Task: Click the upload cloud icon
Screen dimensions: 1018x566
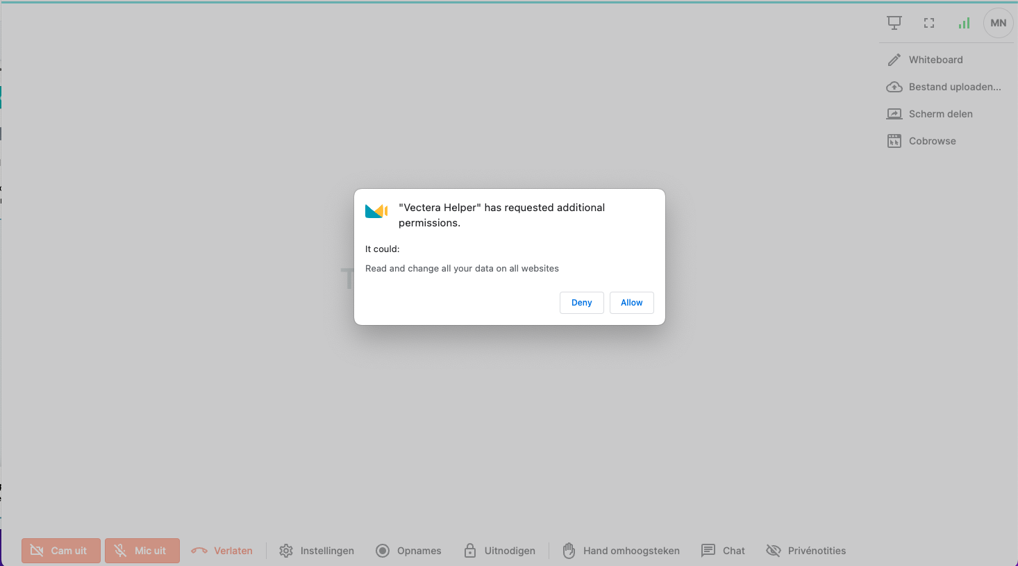Action: tap(894, 87)
